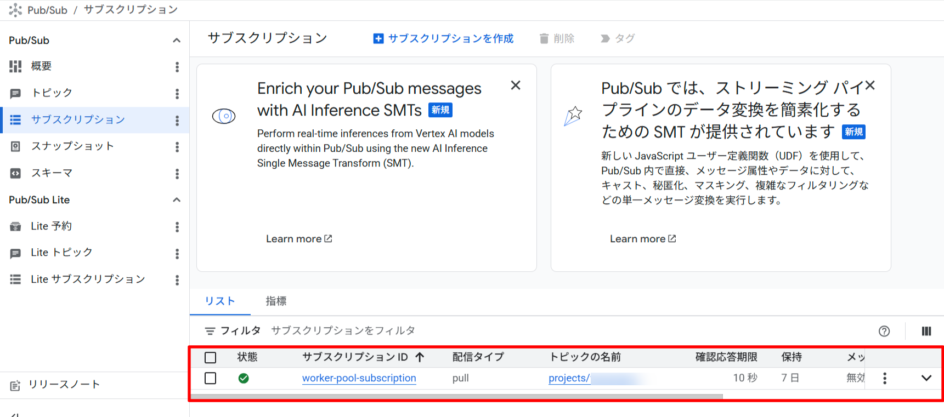Open the worker-pool-subscription link
Screen dimensions: 944x417
359,378
